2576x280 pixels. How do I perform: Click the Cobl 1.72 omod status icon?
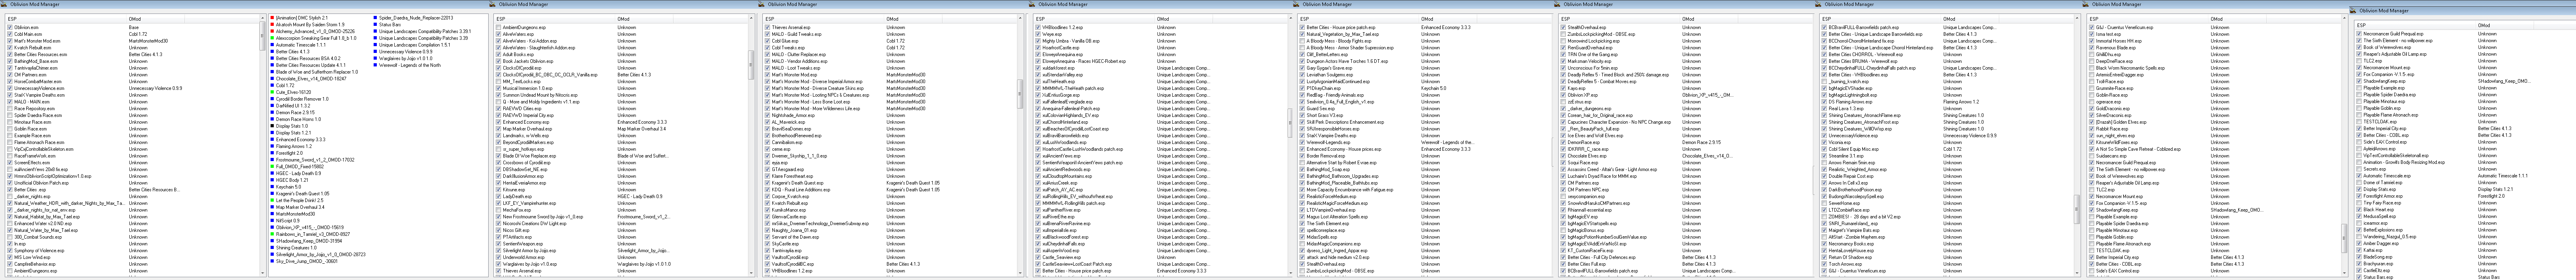[271, 85]
